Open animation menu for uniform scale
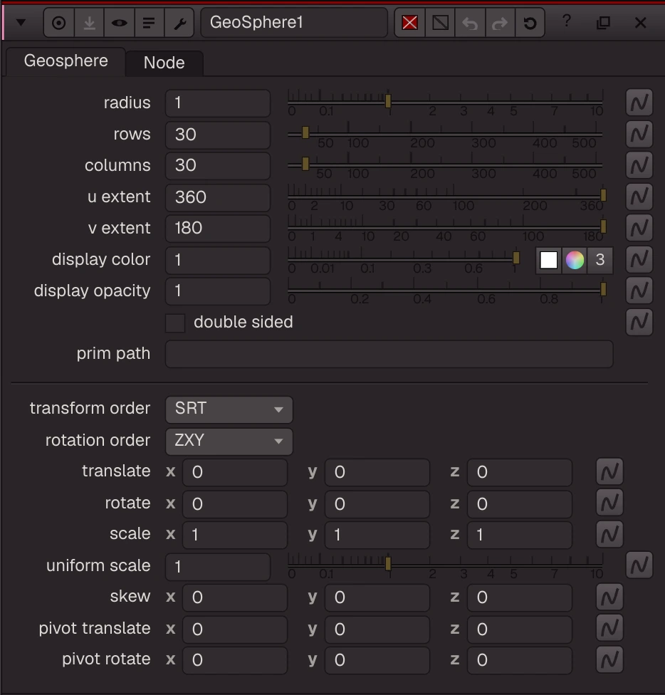 tap(639, 565)
